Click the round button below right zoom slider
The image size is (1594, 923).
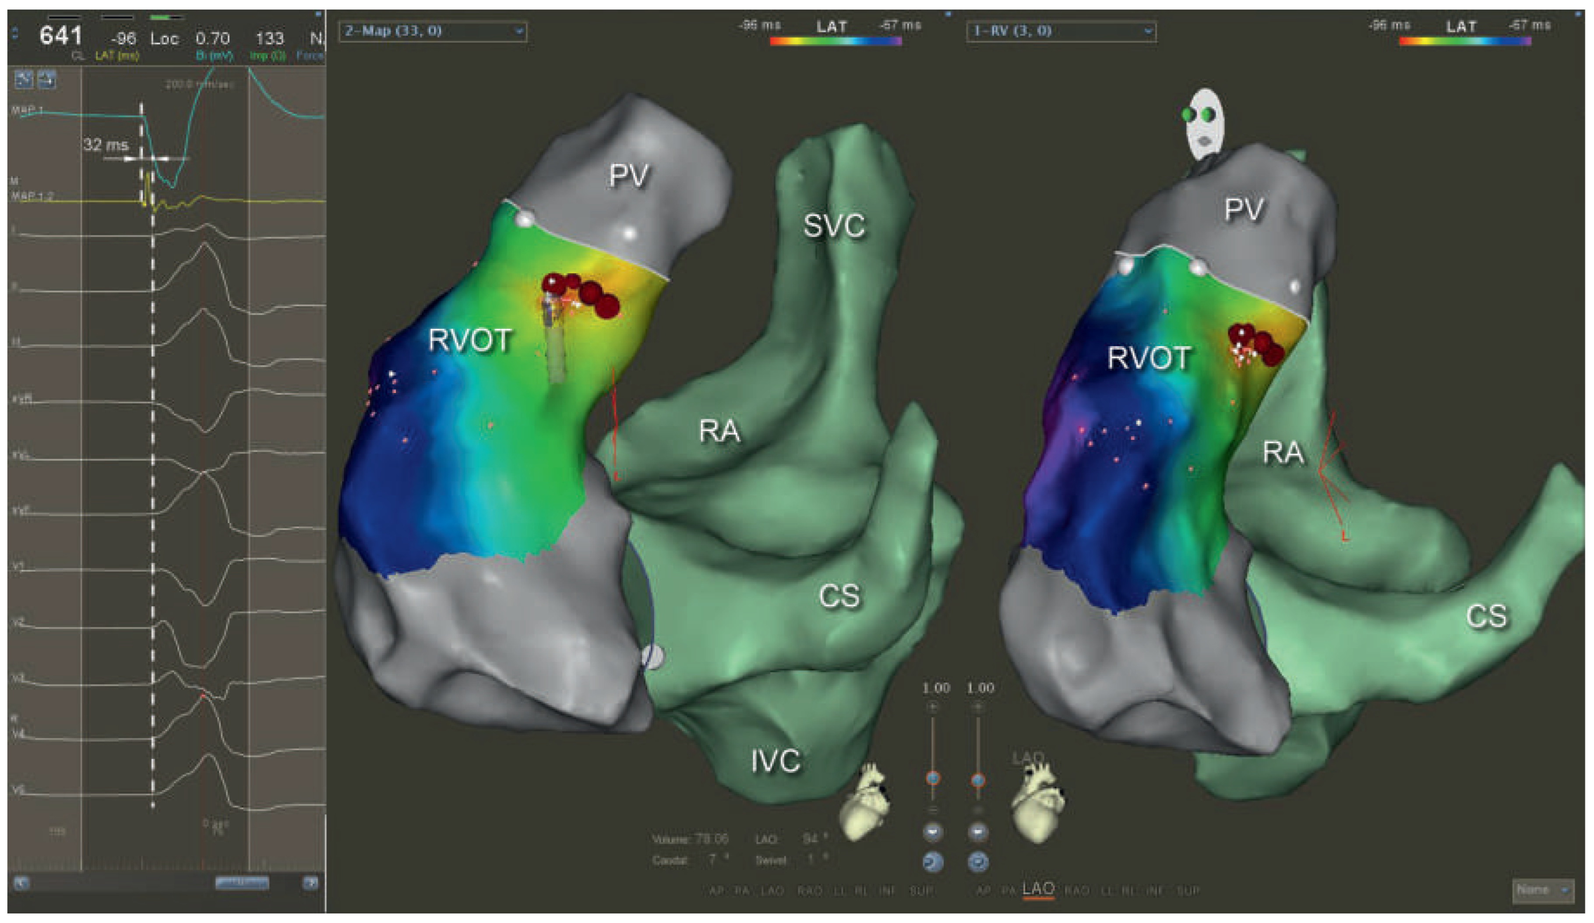[978, 831]
